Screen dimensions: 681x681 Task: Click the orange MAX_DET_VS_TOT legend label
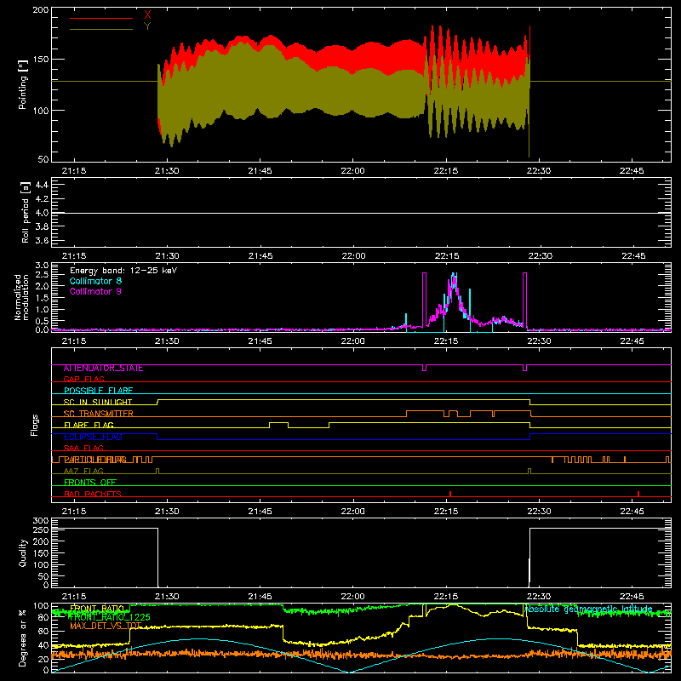pos(106,626)
